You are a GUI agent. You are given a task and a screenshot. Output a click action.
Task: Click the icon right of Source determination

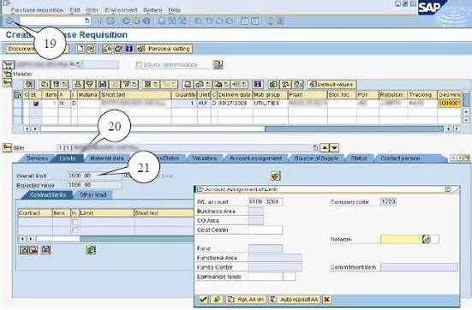click(x=218, y=64)
